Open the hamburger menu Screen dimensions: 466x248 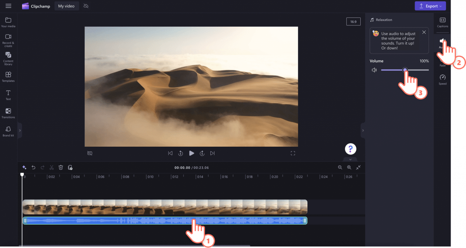[x=8, y=6]
